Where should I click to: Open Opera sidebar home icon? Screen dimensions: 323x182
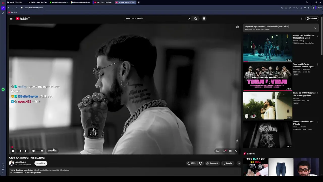(x=3, y=8)
